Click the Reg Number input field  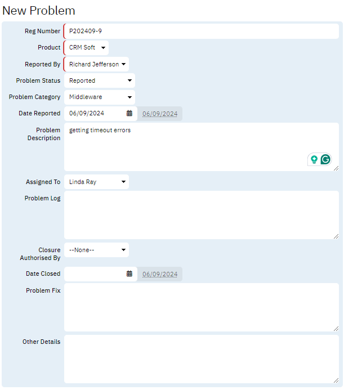coord(201,32)
